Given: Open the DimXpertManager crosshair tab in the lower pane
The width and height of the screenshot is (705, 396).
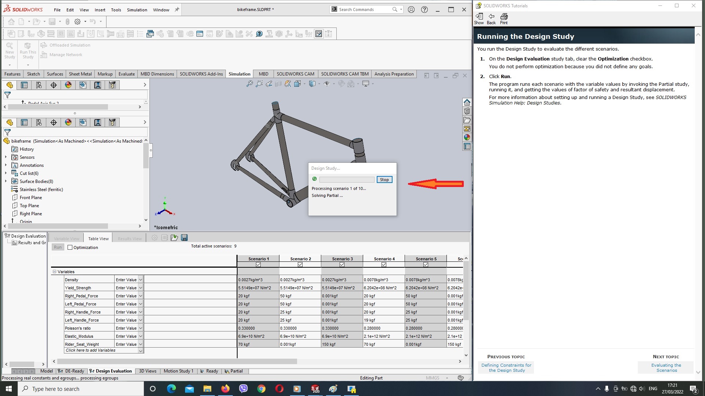Looking at the screenshot, I should pos(54,122).
